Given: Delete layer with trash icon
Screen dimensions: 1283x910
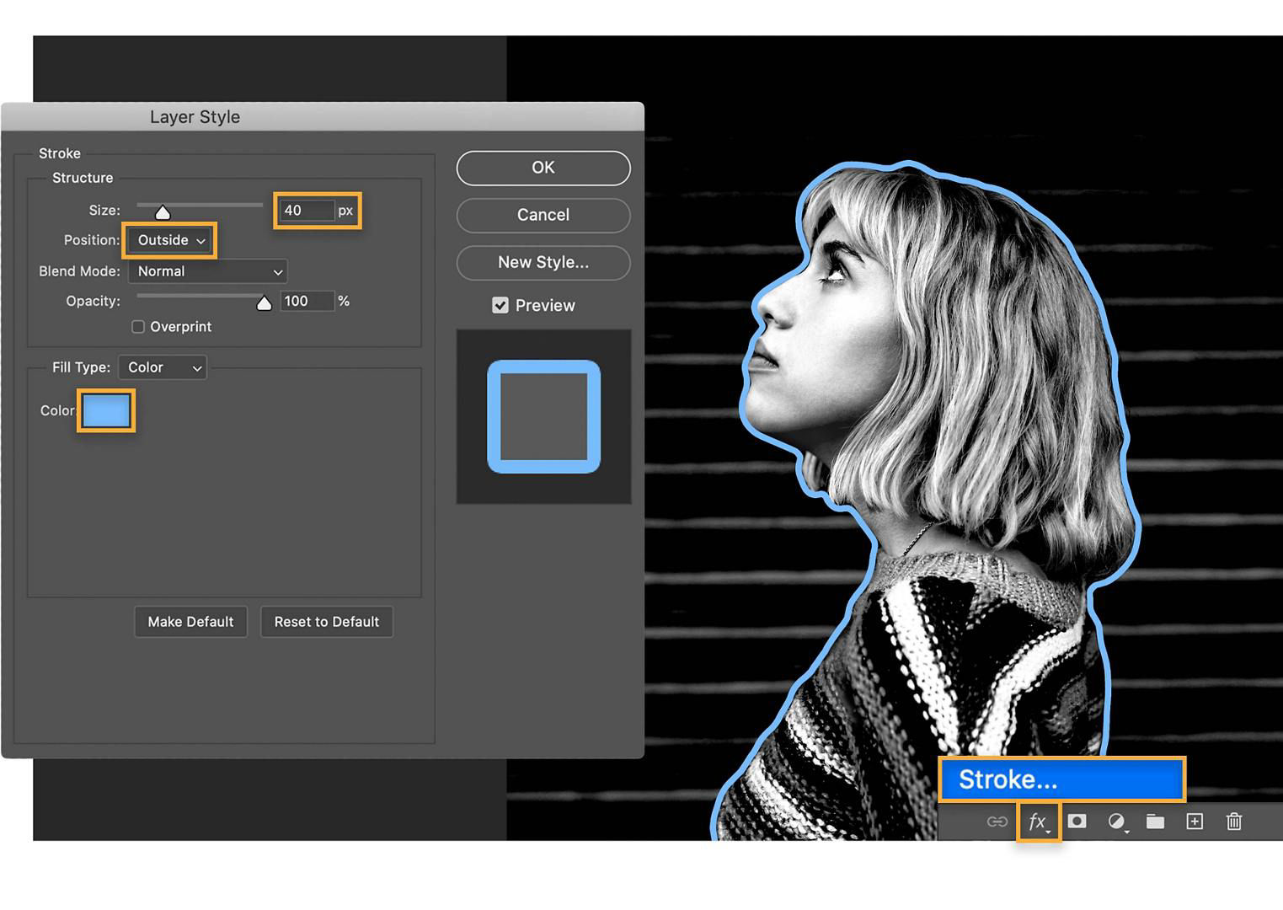Looking at the screenshot, I should point(1234,821).
